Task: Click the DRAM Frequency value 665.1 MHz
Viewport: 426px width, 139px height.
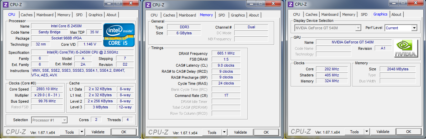Action: pos(226,54)
